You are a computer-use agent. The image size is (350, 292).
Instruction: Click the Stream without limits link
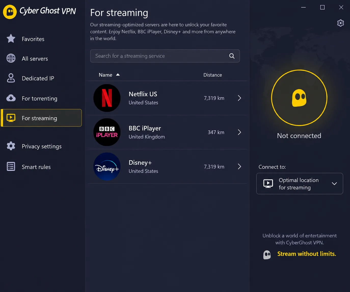307,254
